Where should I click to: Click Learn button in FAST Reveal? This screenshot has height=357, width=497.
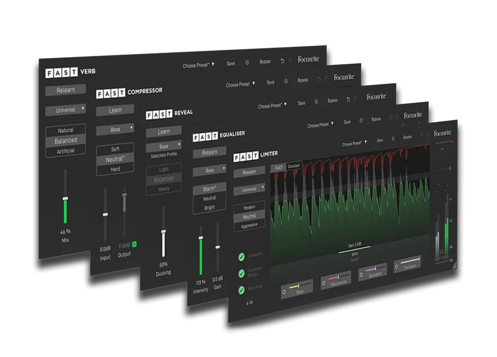(164, 131)
